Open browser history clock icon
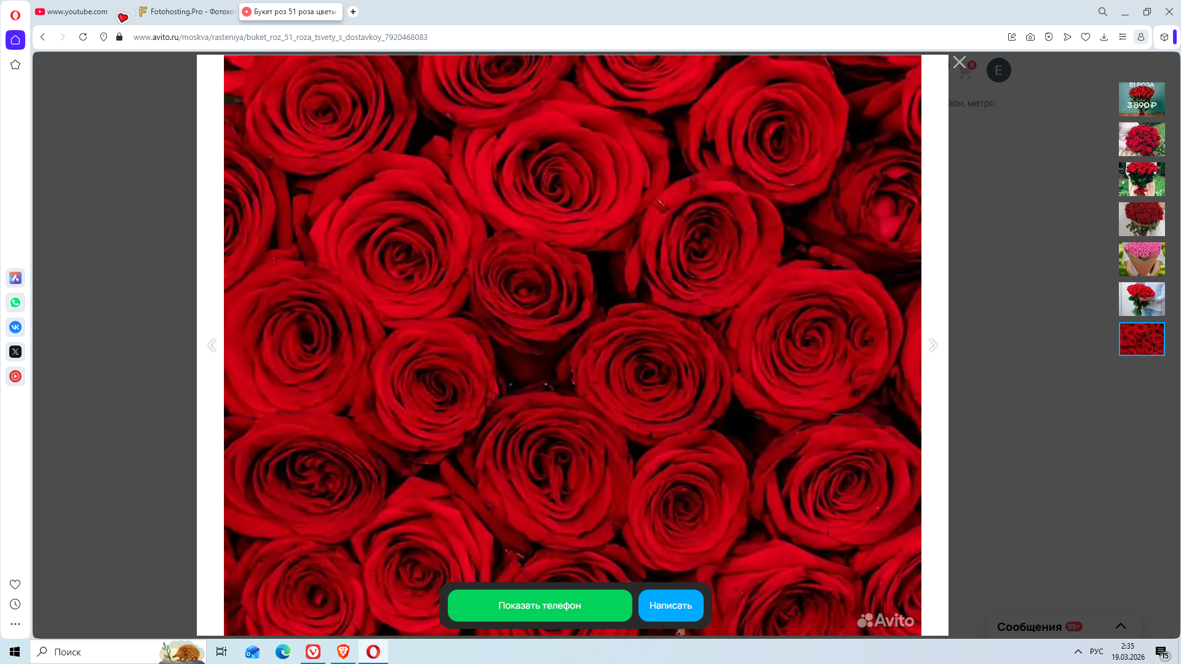The image size is (1181, 664). (x=15, y=604)
